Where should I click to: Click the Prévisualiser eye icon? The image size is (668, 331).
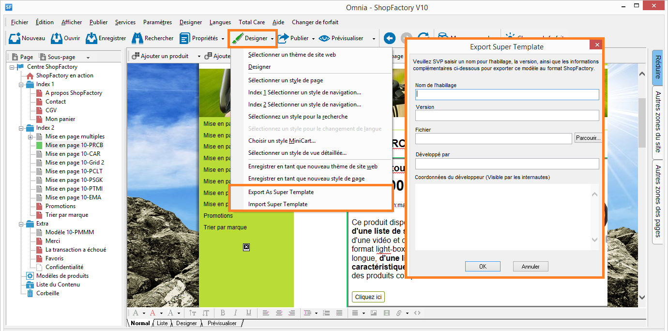coord(324,38)
